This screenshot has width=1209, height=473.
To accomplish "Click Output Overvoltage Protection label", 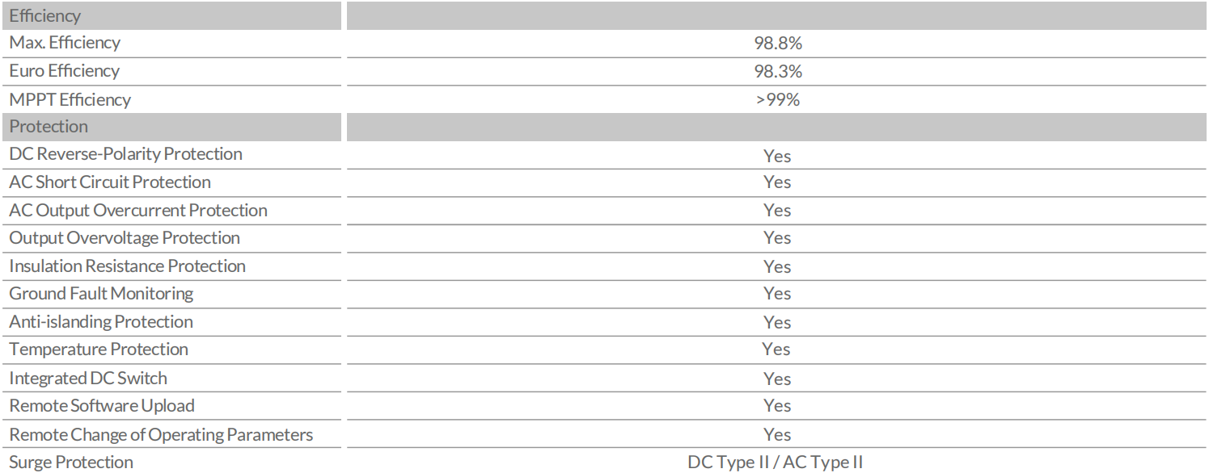I will 125,237.
